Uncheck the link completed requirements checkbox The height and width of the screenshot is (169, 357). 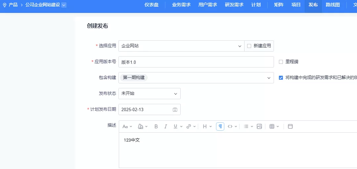pos(281,78)
